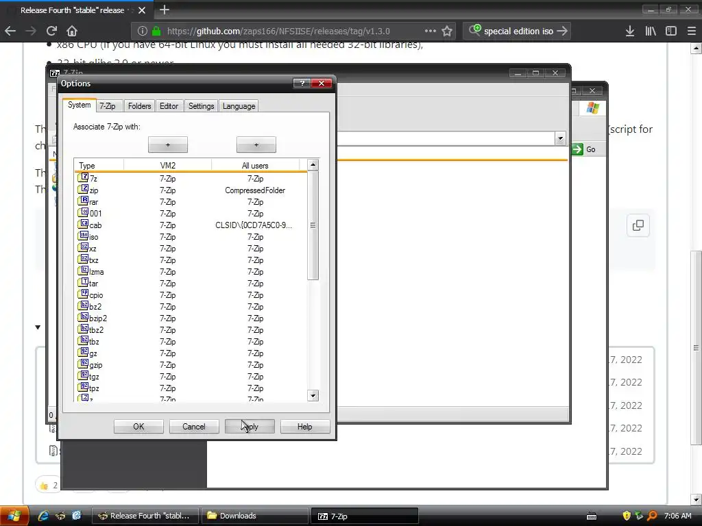Click the plus button above VM2 column
The height and width of the screenshot is (526, 702).
click(168, 145)
